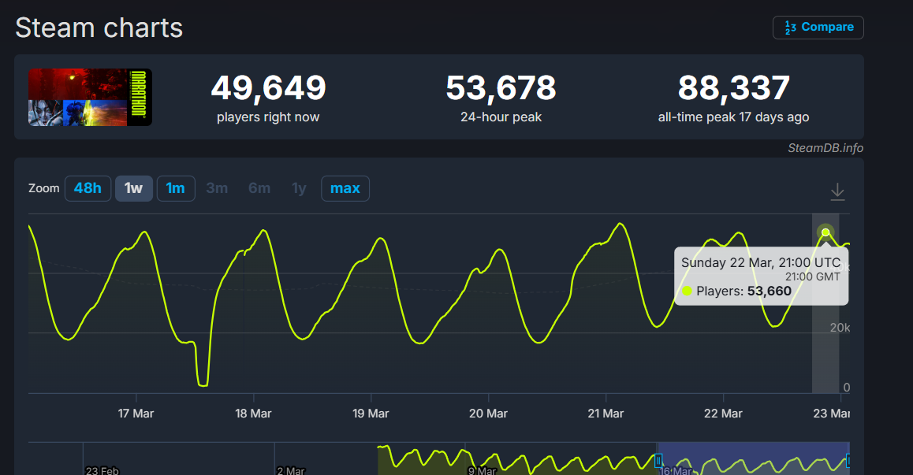Screen dimensions: 913x475
Task: Click the 49,649 players right now figure
Action: tap(268, 88)
